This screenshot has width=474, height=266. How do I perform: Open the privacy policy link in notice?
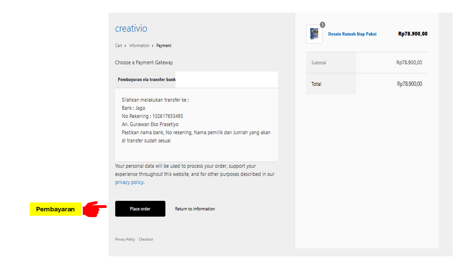coord(129,183)
